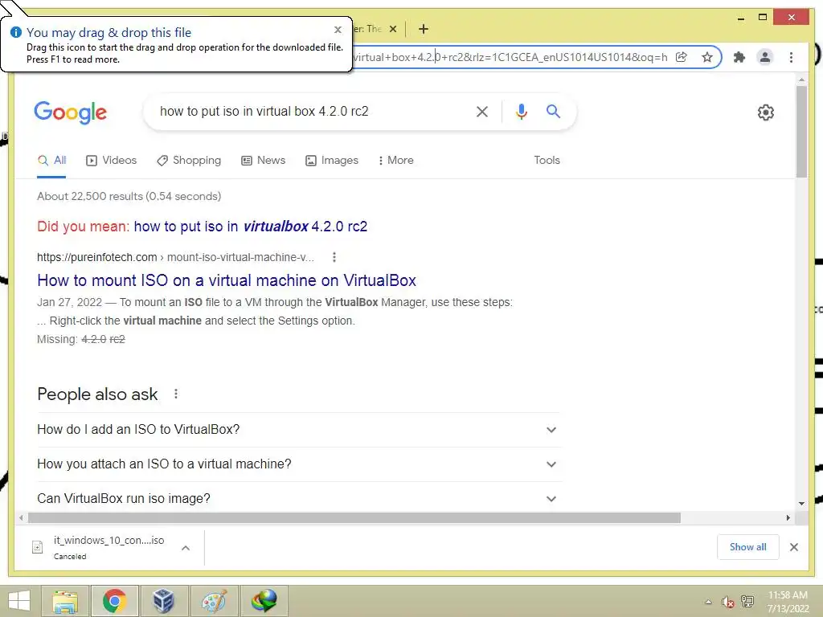Open Paint from the taskbar
This screenshot has height=617, width=823.
click(214, 601)
